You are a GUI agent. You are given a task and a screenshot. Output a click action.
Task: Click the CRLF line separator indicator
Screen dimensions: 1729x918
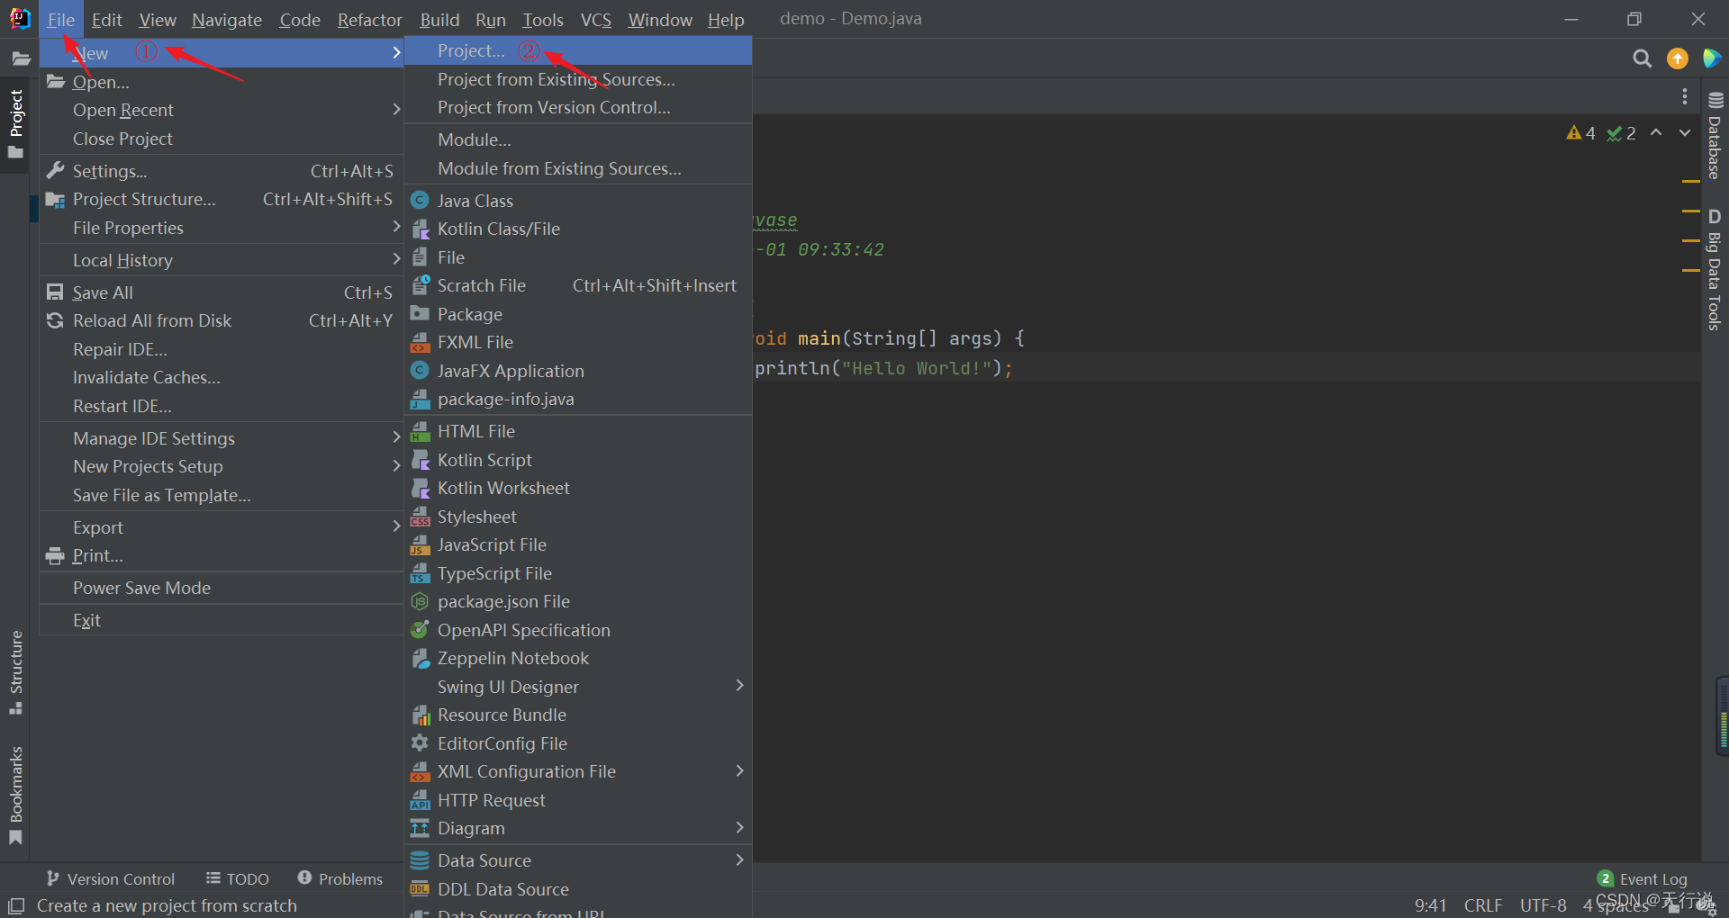(x=1483, y=905)
